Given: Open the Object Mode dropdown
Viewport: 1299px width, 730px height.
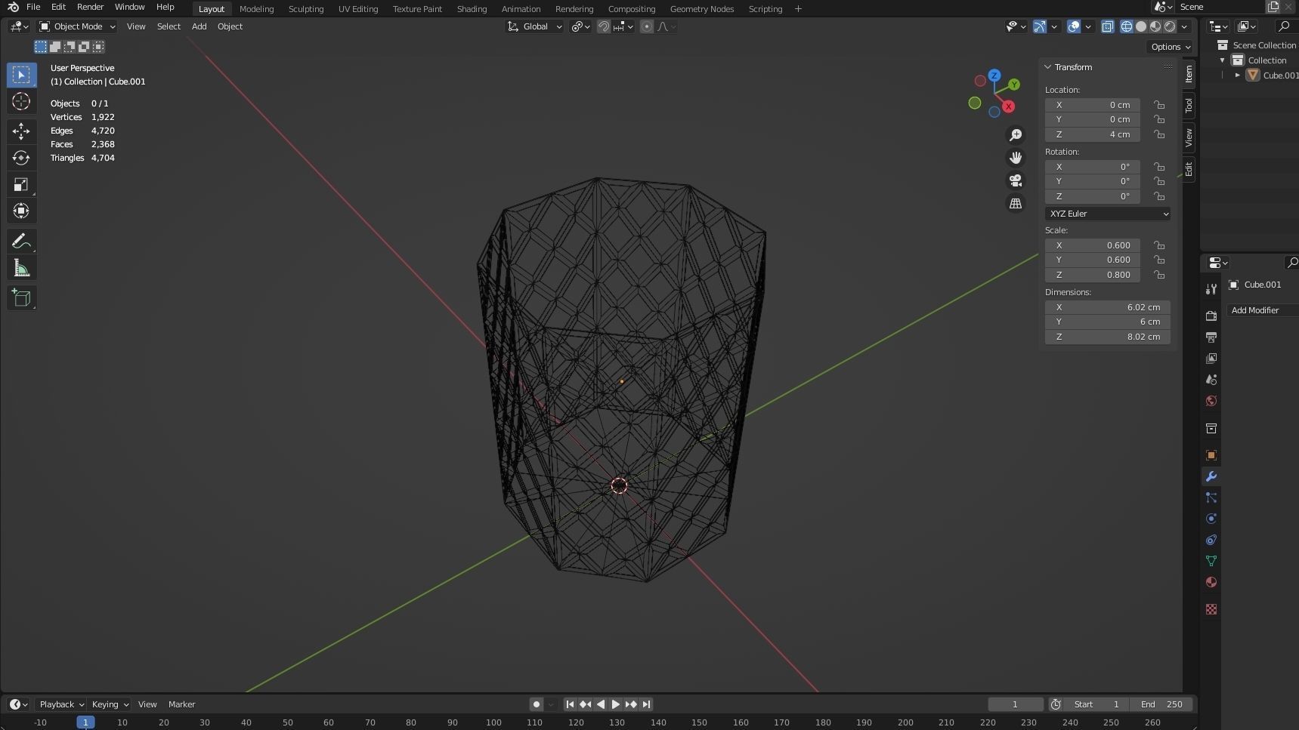Looking at the screenshot, I should pyautogui.click(x=77, y=26).
